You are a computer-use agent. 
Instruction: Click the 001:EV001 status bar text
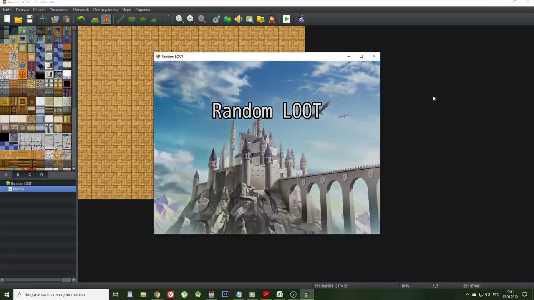coord(472,286)
